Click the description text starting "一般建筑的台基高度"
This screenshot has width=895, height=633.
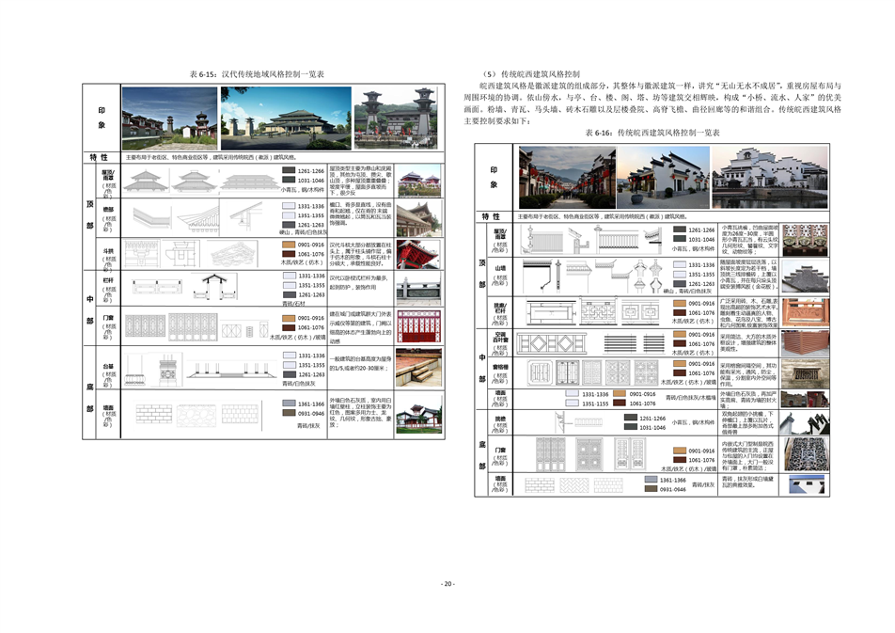pyautogui.click(x=360, y=363)
